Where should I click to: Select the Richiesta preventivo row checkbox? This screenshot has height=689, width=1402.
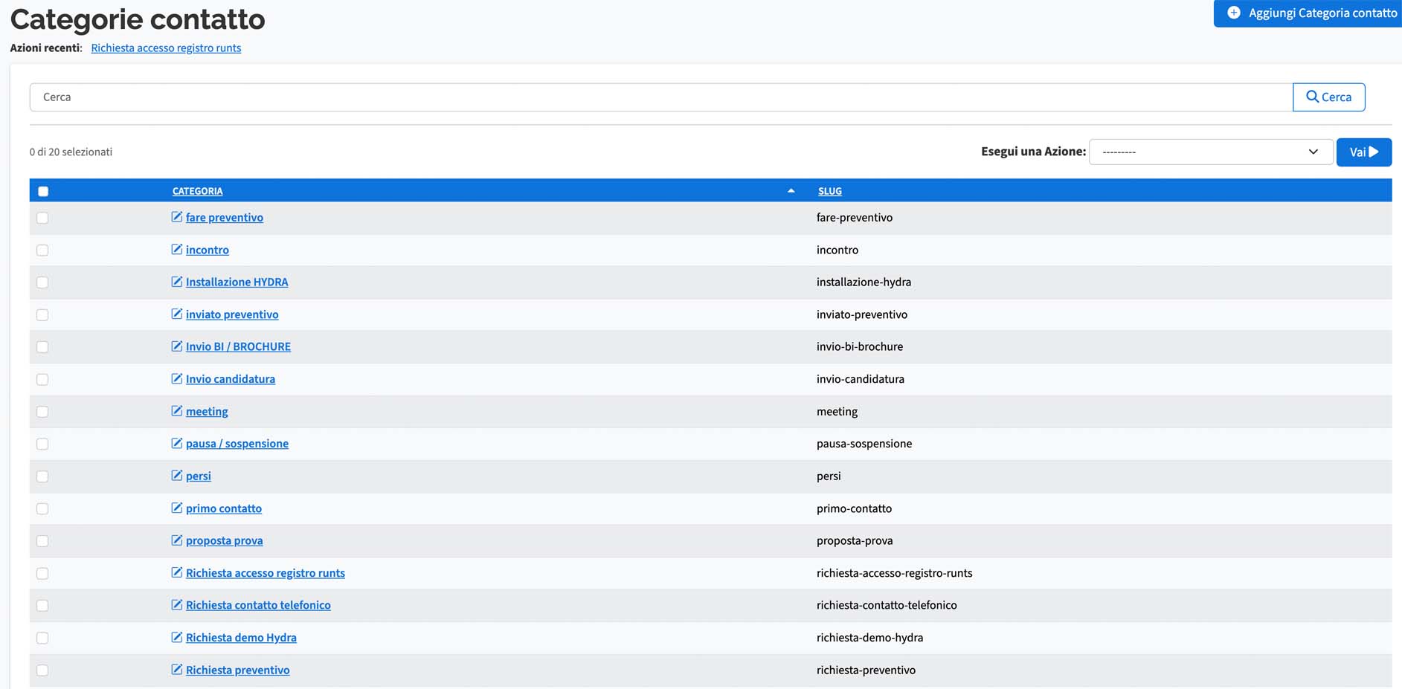click(42, 670)
